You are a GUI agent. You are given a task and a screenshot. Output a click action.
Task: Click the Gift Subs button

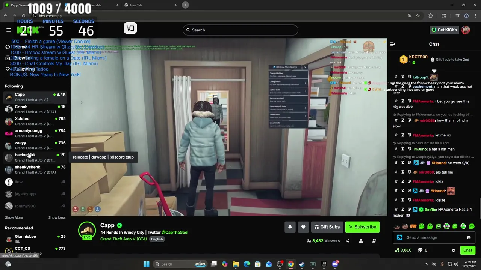click(x=327, y=227)
